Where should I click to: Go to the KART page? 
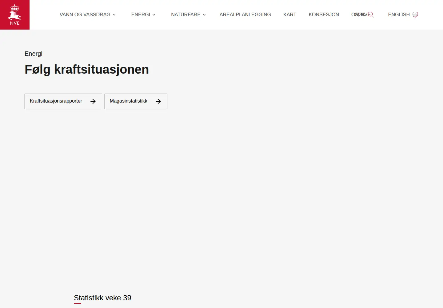290,14
